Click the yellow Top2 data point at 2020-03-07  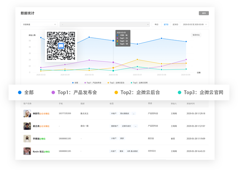click(137, 59)
